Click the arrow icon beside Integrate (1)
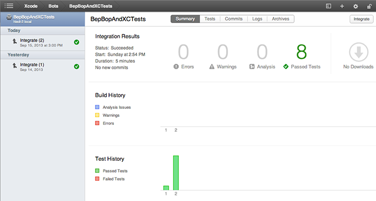Viewport: 376px width, 201px height. (15, 65)
